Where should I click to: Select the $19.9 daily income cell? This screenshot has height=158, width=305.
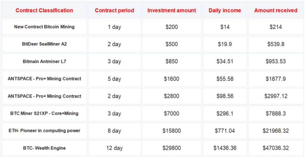point(225,44)
